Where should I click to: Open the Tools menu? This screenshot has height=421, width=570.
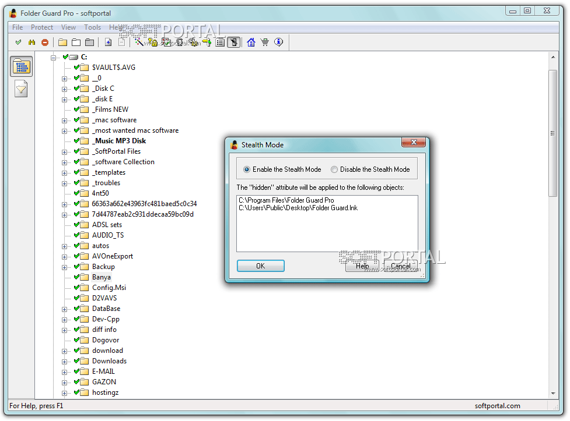click(92, 27)
